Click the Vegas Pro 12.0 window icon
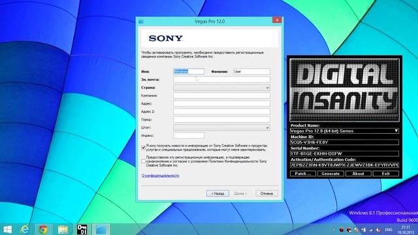This screenshot has height=235, width=418. pos(141,22)
